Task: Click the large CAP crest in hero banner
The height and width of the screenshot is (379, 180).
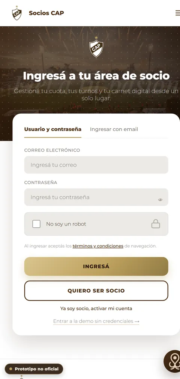Action: click(96, 47)
